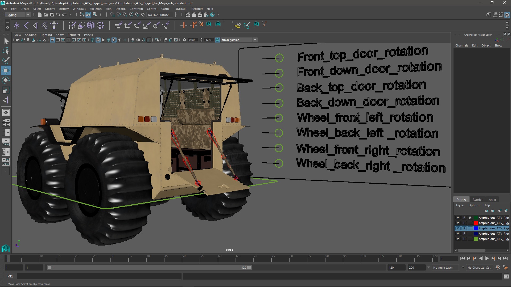511x287 pixels.
Task: Click the MEL command input field
Action: (x=98, y=276)
